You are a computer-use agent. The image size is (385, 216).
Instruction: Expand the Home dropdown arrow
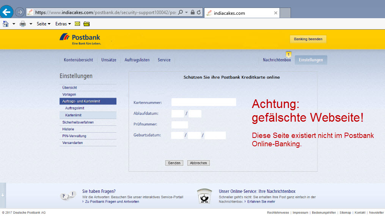14,24
